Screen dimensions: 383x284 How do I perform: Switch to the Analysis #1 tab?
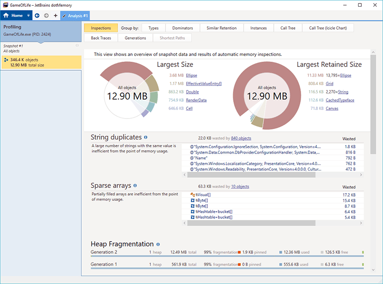(77, 15)
